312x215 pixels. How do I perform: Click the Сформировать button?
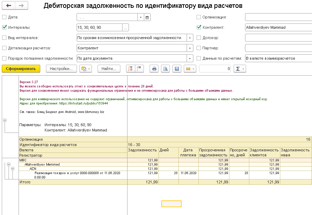[x=21, y=69]
